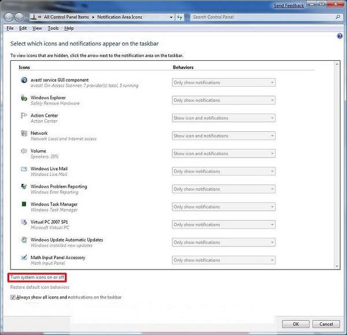
Task: Toggle Always show all icons checkbox
Action: (x=13, y=297)
